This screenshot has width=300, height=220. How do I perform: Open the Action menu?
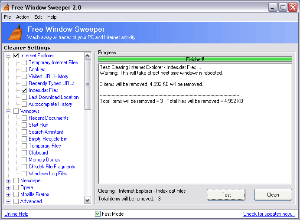click(23, 17)
